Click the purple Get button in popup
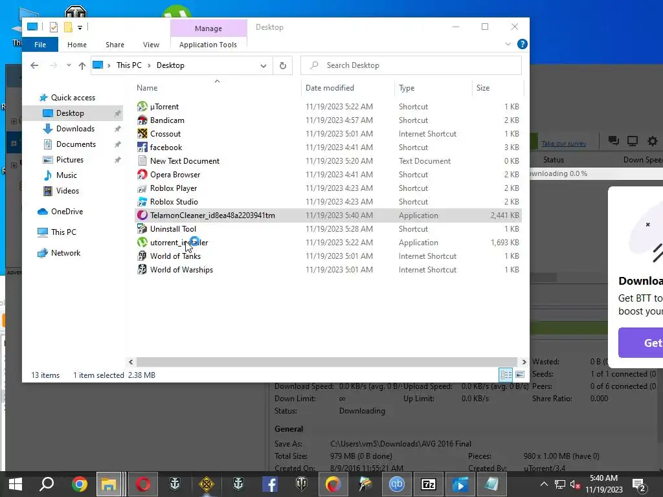 click(640, 343)
